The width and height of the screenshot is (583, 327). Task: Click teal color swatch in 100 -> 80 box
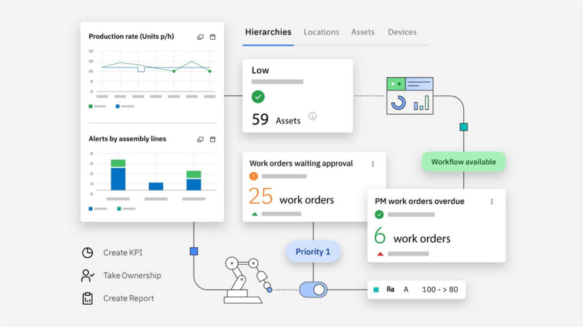376,289
